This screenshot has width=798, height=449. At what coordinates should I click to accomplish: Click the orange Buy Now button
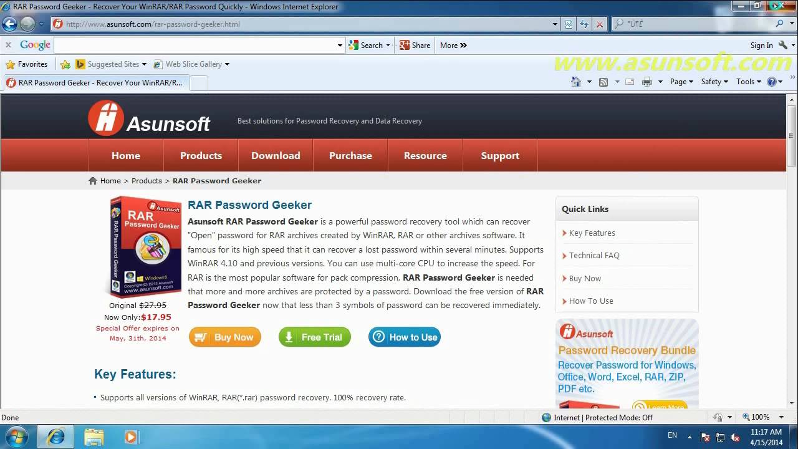tap(225, 337)
